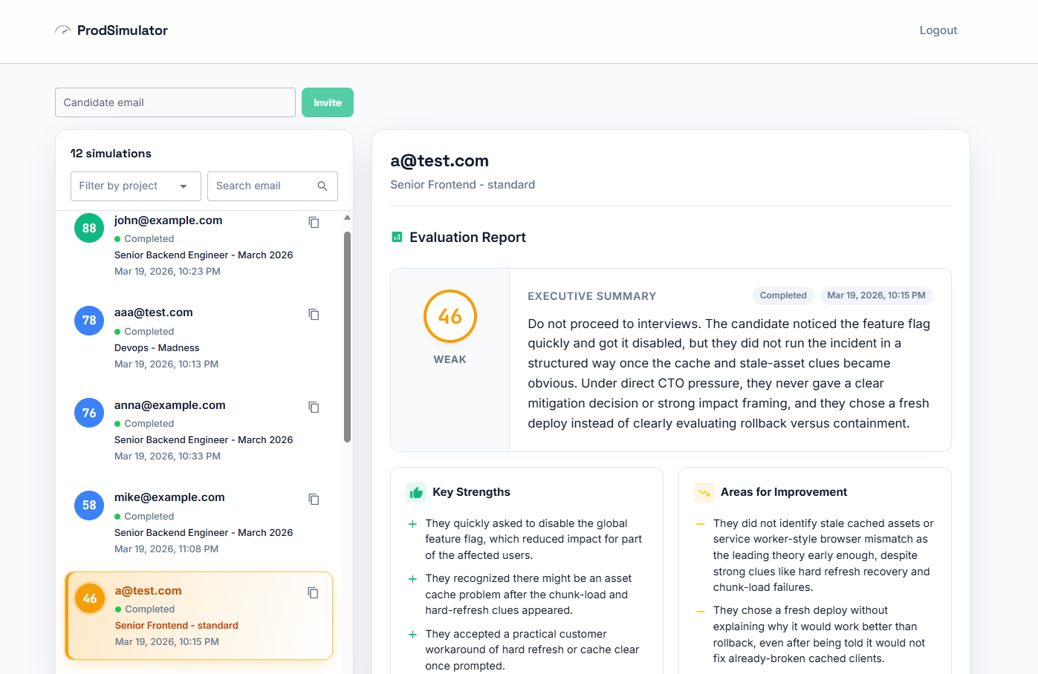Click inside the Candidate email input field
Screen dimensions: 1038x674
tap(175, 102)
